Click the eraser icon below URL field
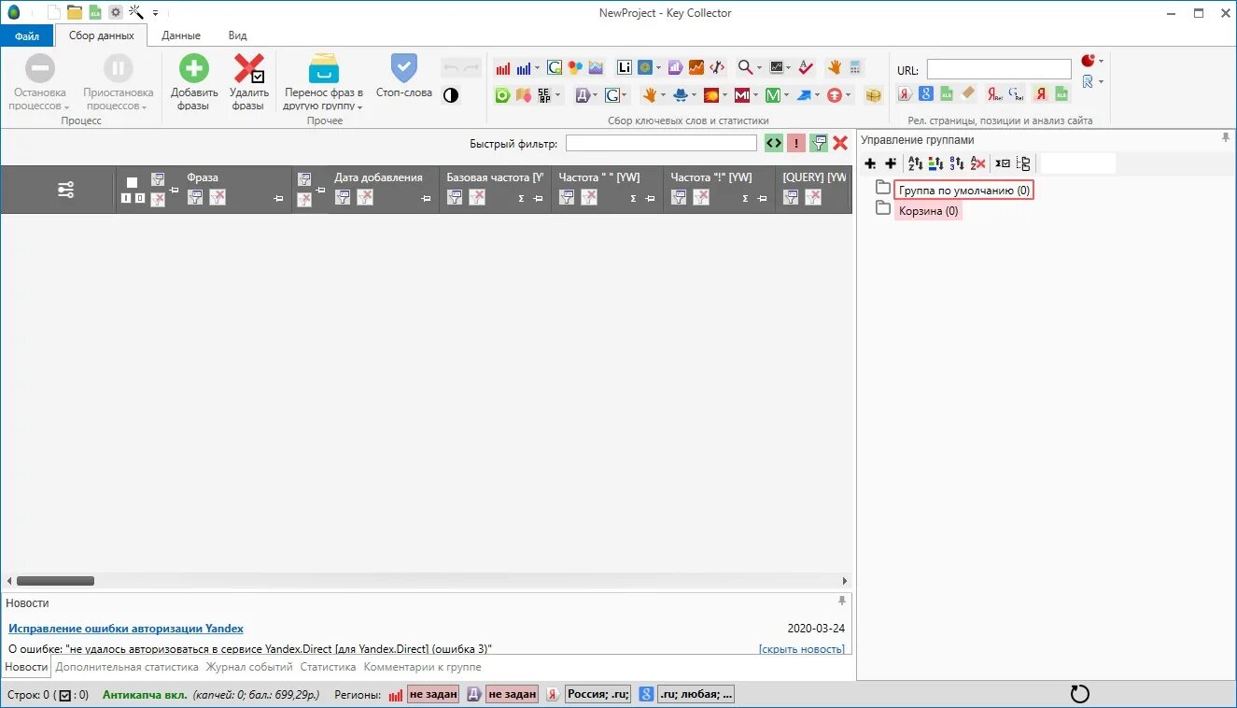1237x708 pixels. 968,93
